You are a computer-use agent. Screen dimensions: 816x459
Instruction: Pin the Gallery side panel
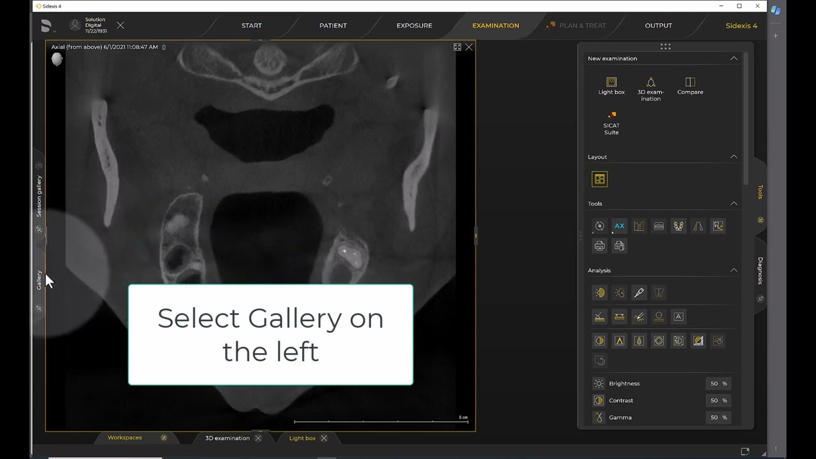coord(39,308)
